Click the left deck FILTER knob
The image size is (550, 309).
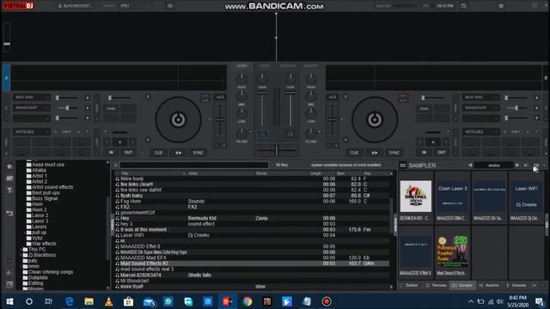coord(241,133)
